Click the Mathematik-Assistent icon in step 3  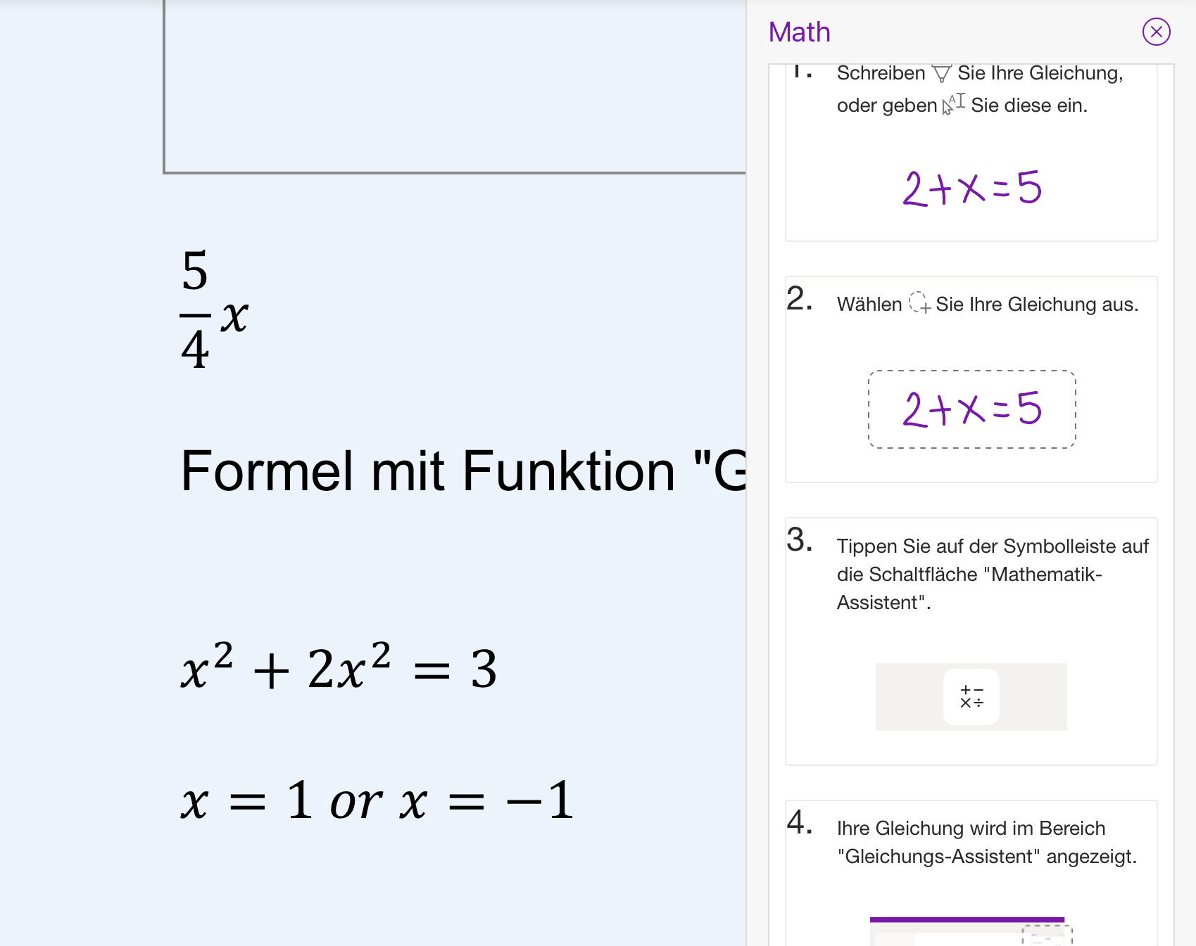click(971, 696)
